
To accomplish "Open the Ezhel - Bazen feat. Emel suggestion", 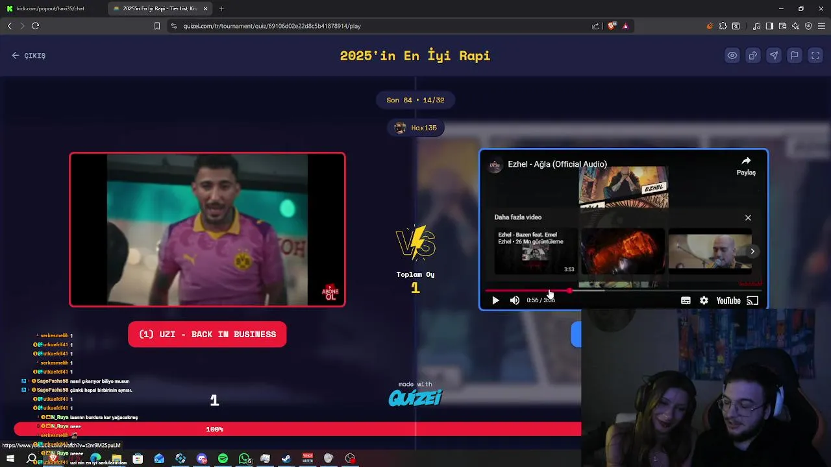I will (536, 251).
